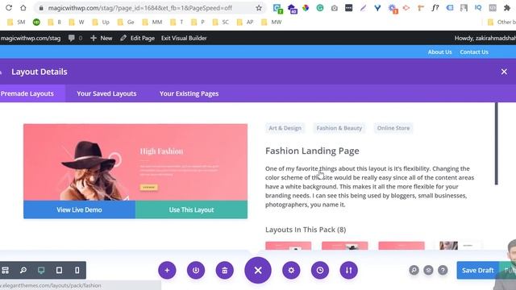The height and width of the screenshot is (290, 516).
Task: Open the About Us link
Action: tap(439, 52)
